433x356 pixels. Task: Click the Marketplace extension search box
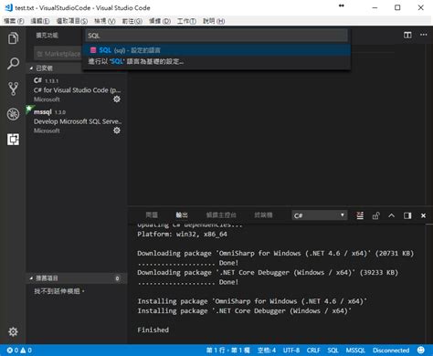pyautogui.click(x=58, y=54)
